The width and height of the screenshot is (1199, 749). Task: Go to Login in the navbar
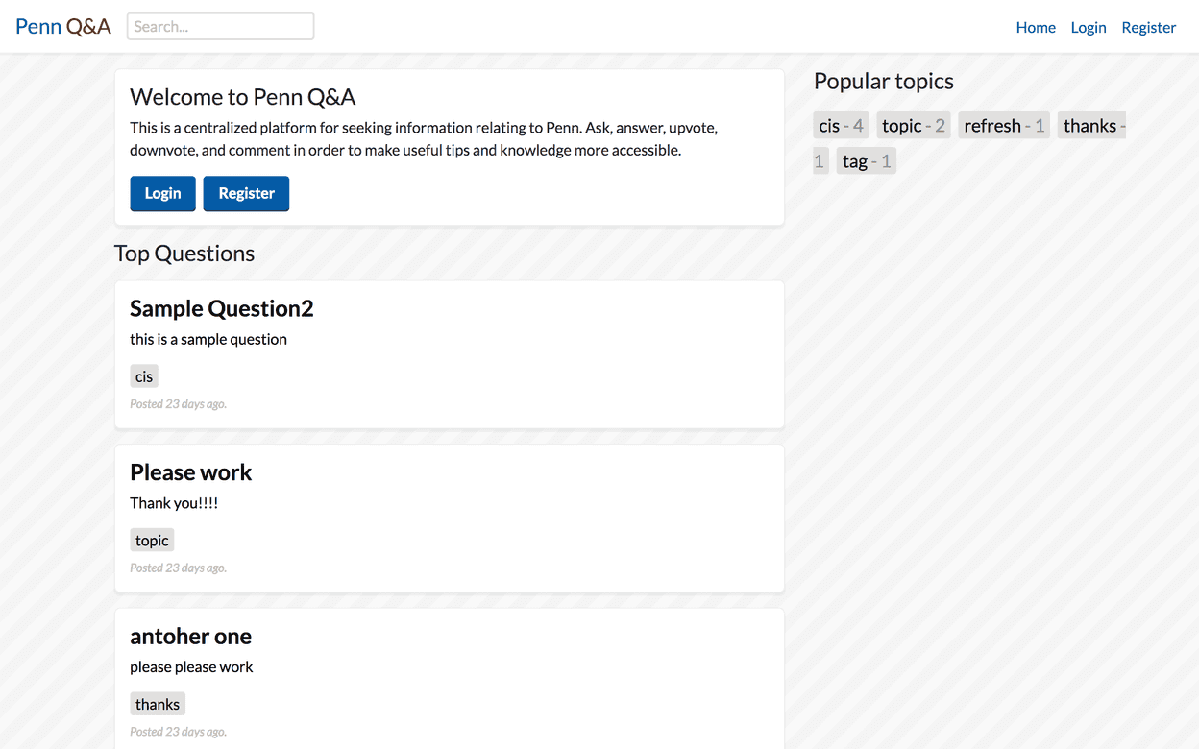tap(1089, 28)
